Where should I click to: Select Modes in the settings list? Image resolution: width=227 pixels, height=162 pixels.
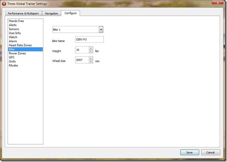click(x=26, y=65)
